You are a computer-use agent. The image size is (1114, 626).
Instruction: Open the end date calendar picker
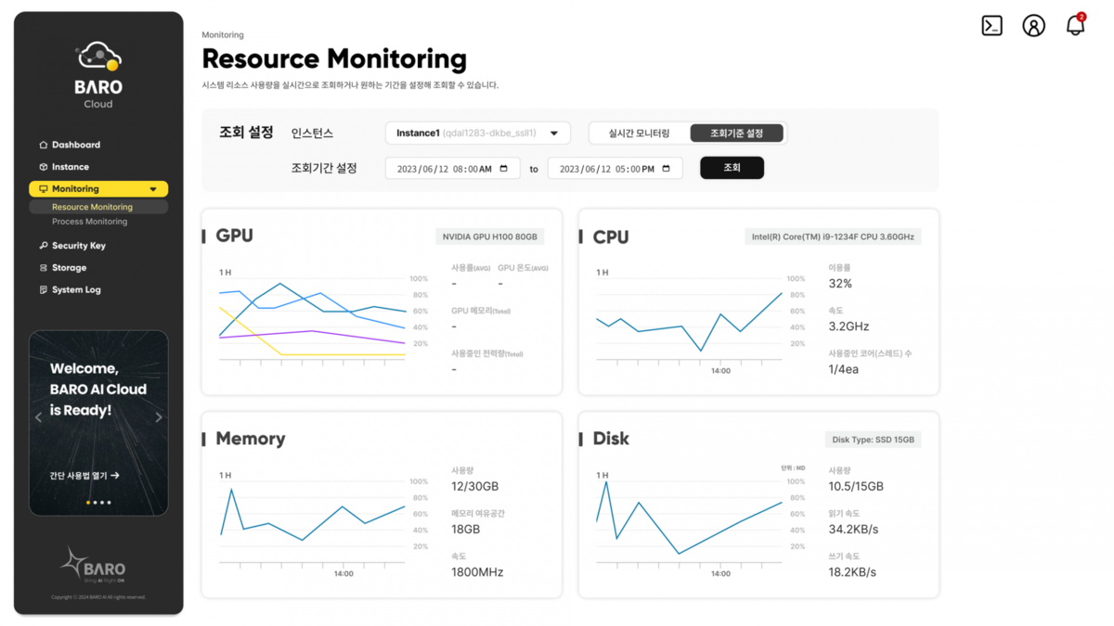tap(667, 169)
